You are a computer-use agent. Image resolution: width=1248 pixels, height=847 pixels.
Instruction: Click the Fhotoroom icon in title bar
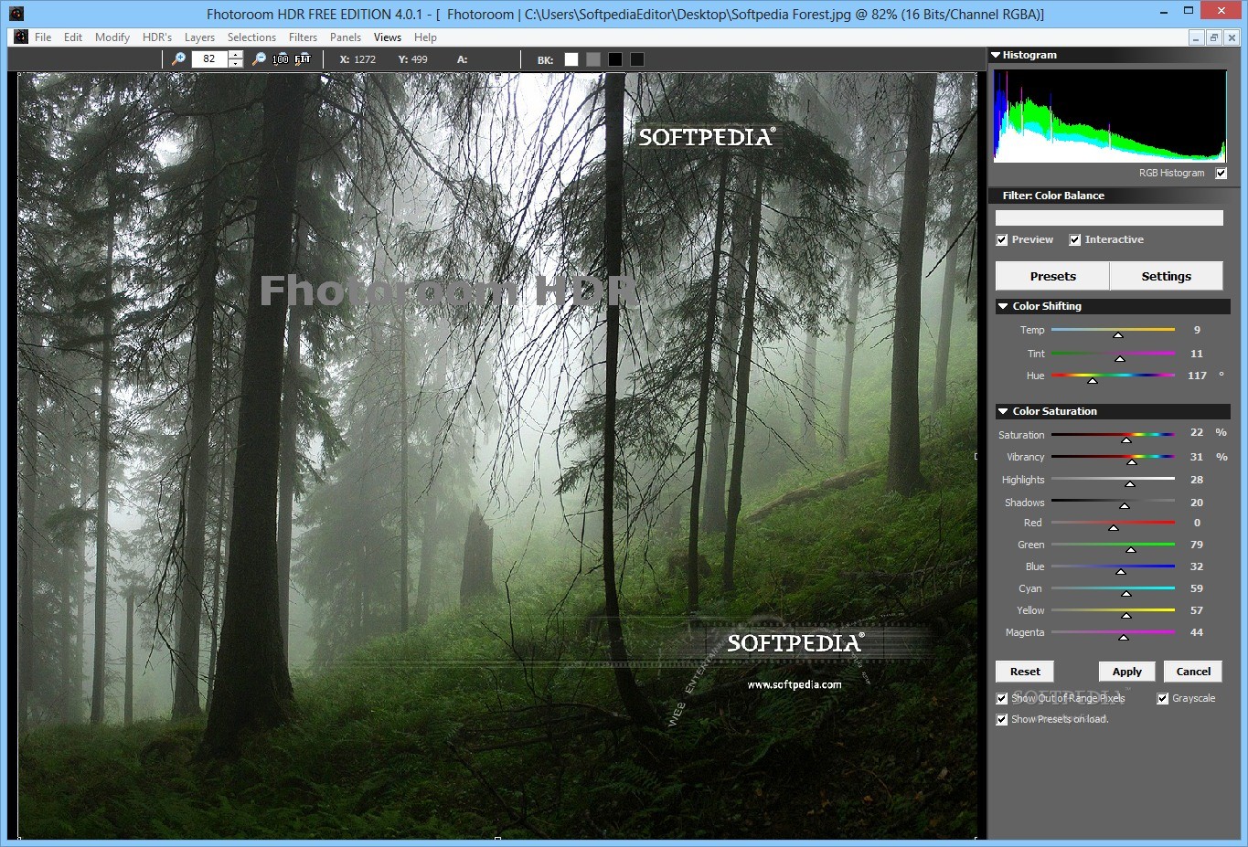pyautogui.click(x=16, y=14)
